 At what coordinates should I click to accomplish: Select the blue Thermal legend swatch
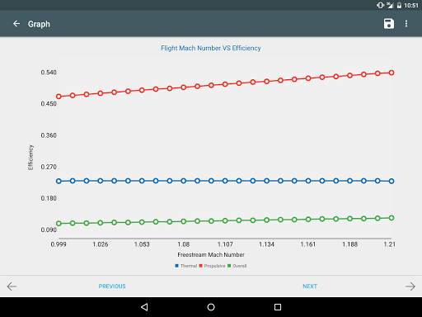coord(176,266)
